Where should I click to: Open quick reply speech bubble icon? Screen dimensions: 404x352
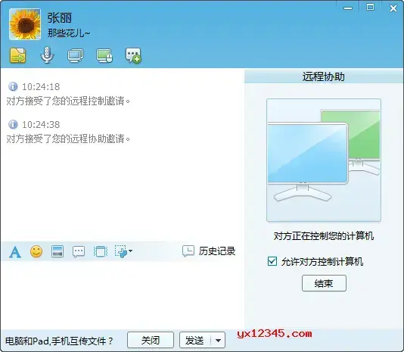[79, 251]
